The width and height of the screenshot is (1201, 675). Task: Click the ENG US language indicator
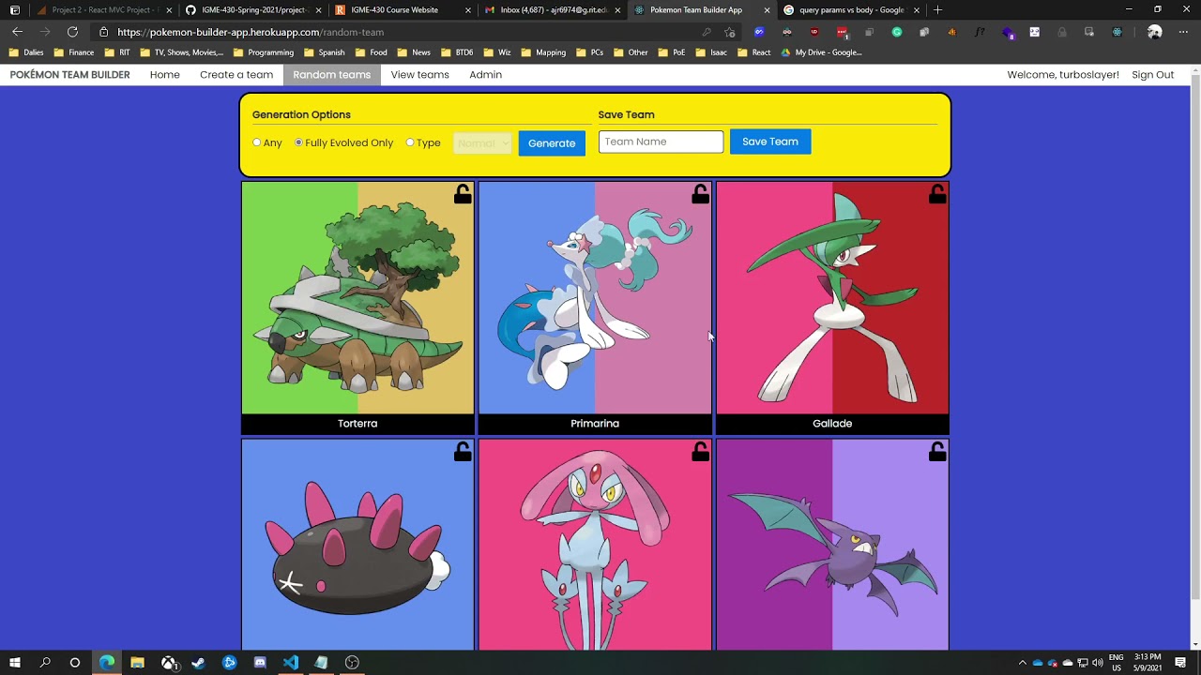[x=1117, y=663]
